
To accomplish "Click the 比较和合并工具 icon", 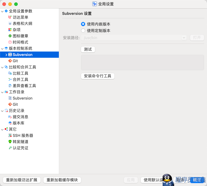I will [x=6, y=67].
